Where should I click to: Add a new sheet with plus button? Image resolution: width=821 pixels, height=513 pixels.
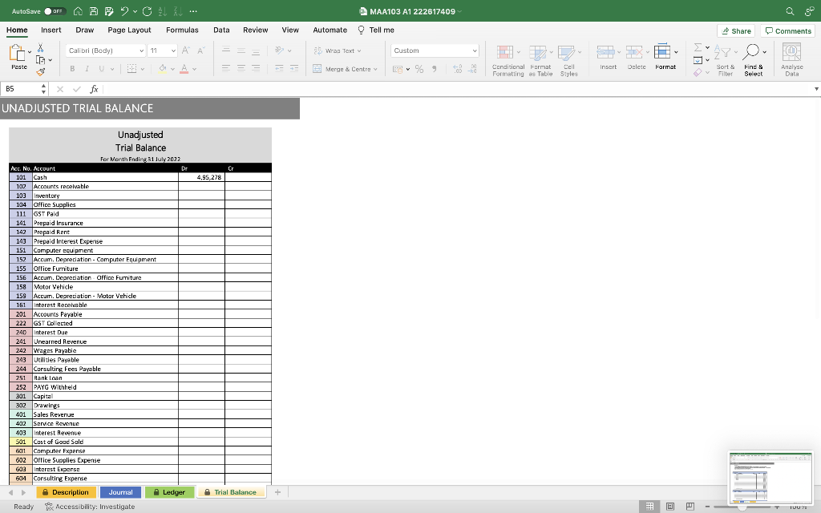(277, 492)
